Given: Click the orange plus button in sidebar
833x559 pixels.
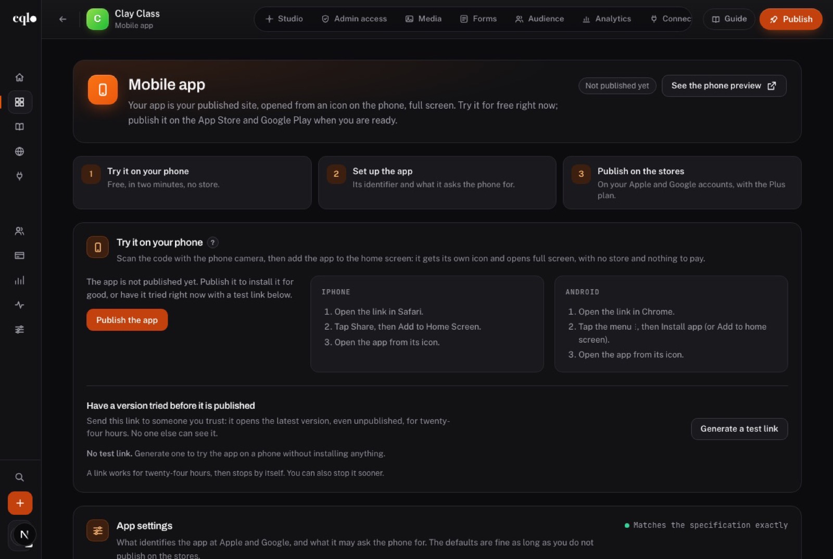Looking at the screenshot, I should point(20,503).
